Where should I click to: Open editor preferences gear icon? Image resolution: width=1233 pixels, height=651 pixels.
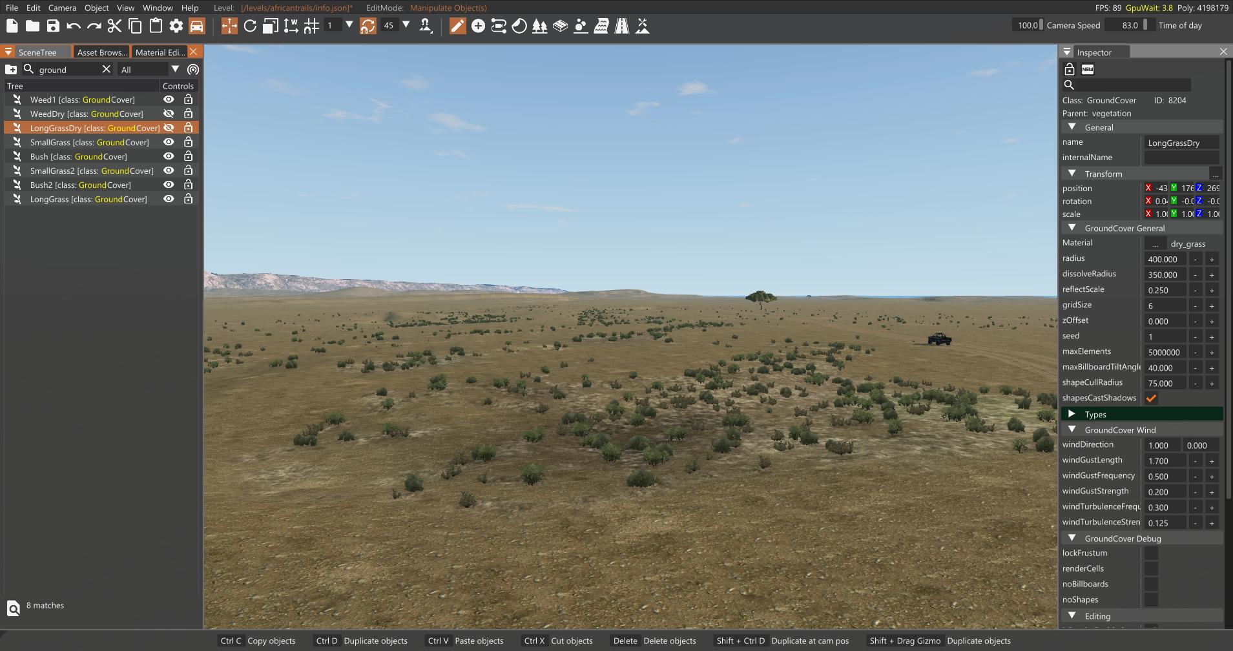point(176,26)
